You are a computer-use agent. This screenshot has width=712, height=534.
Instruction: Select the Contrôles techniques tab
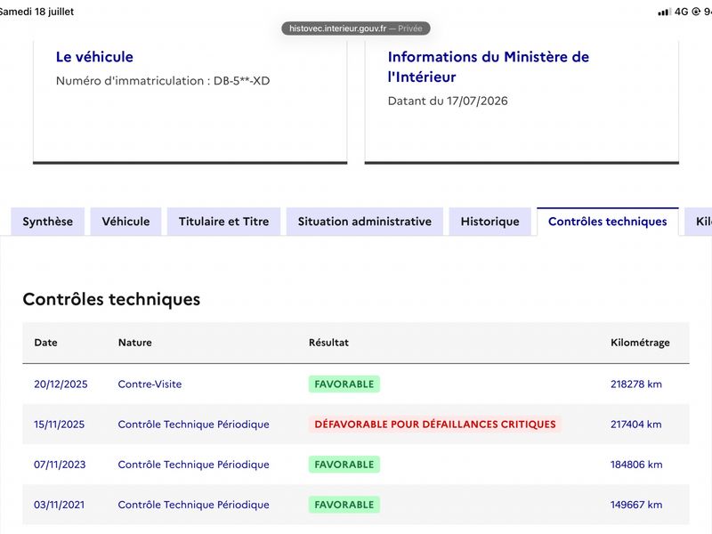(608, 222)
